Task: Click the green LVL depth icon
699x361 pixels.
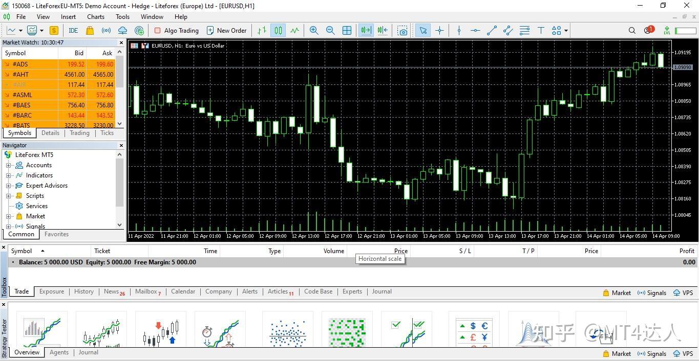Action: tap(667, 31)
